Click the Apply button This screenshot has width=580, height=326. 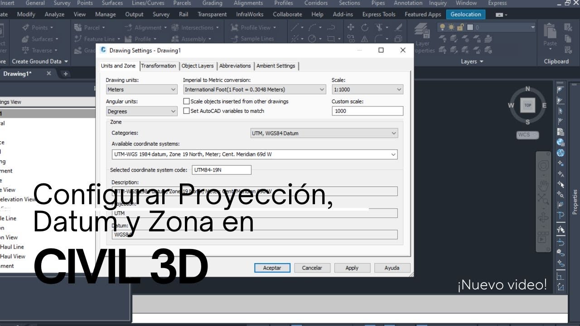352,268
